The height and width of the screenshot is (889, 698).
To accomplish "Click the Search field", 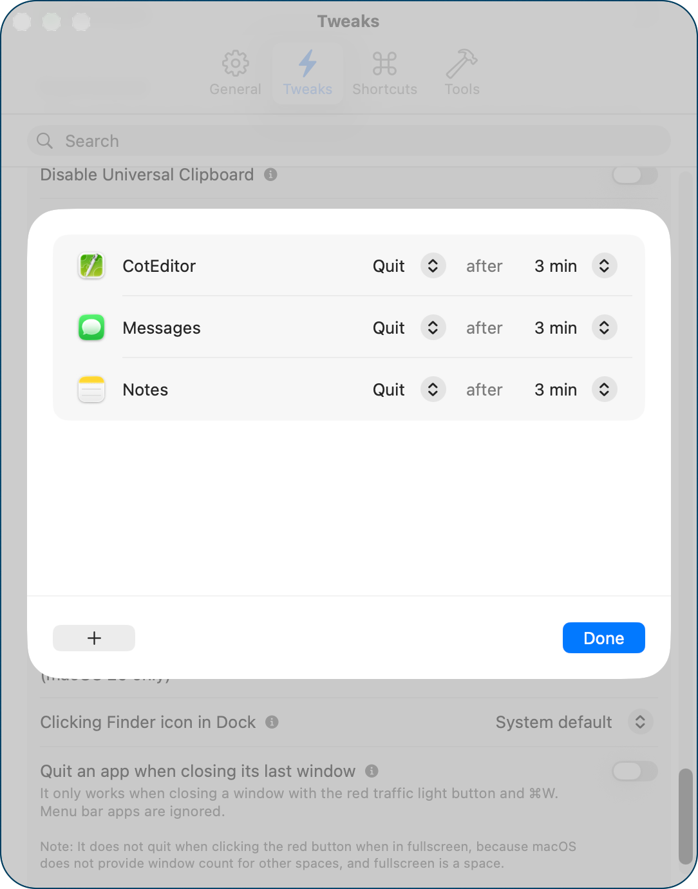I will 348,140.
